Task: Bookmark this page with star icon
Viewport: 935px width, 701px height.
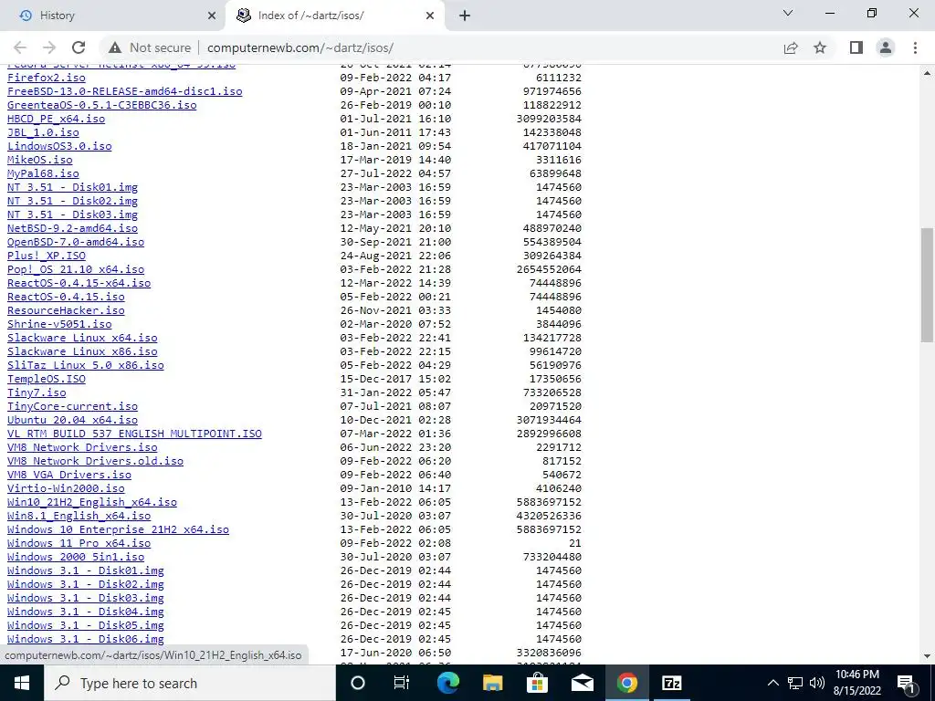Action: click(820, 47)
